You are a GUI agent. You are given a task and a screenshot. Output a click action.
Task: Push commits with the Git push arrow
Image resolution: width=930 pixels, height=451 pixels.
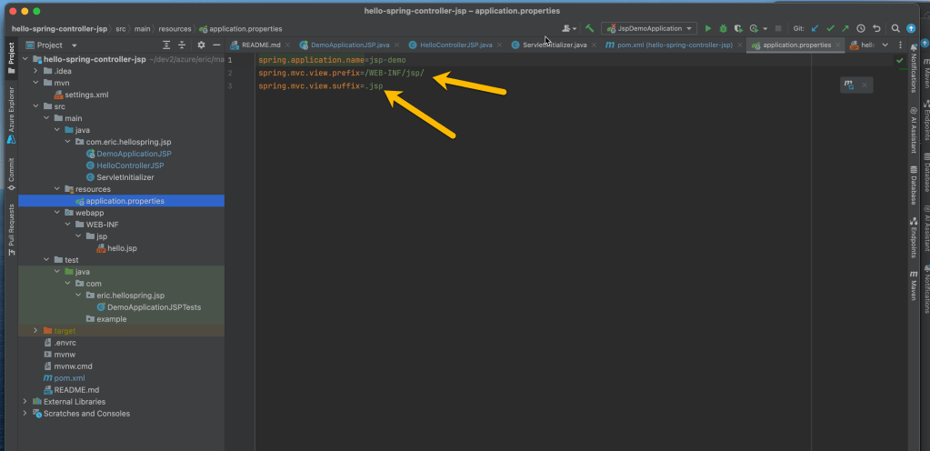point(845,29)
